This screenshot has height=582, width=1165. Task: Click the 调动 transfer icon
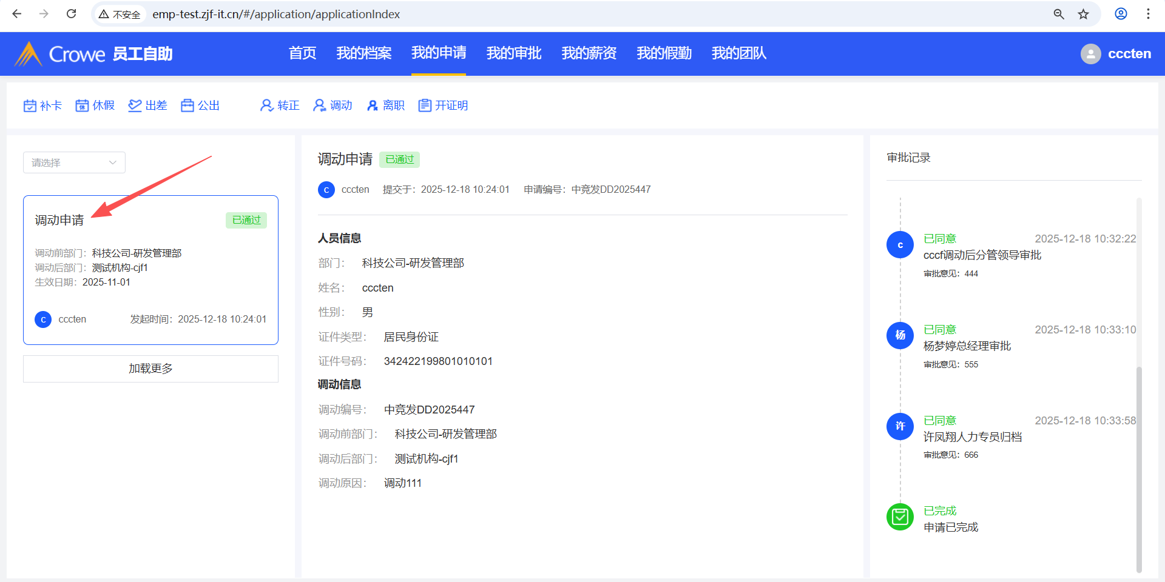(x=319, y=106)
